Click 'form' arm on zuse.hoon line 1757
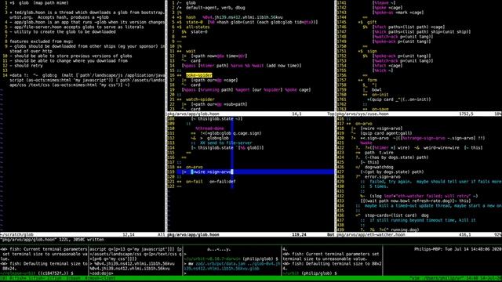 point(371,80)
